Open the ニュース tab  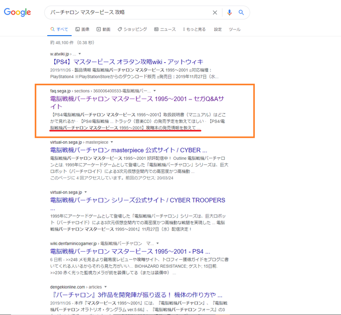(165, 29)
